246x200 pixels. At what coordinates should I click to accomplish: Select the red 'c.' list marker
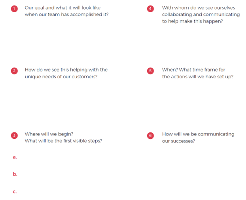(15, 192)
